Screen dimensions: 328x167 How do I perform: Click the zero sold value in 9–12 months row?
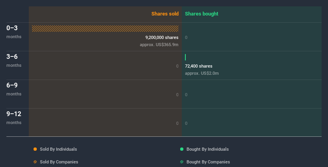177,124
